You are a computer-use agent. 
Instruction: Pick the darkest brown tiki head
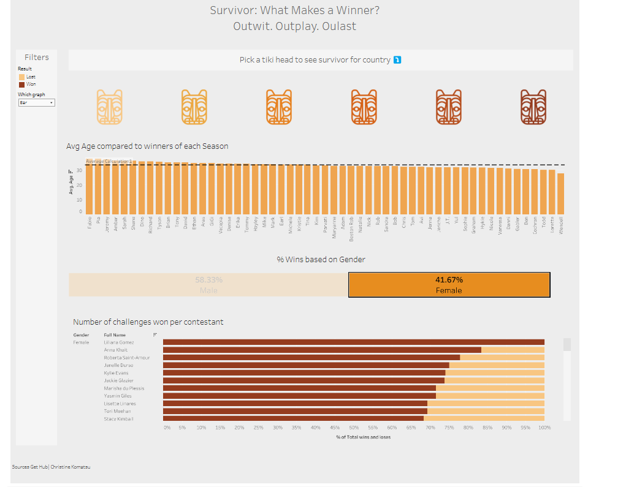pyautogui.click(x=533, y=107)
